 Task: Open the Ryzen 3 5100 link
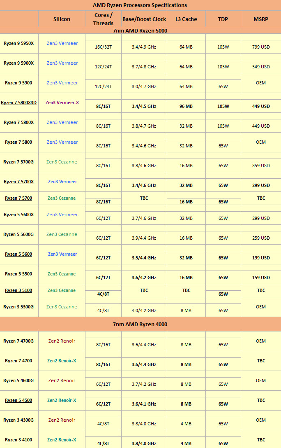click(18, 291)
